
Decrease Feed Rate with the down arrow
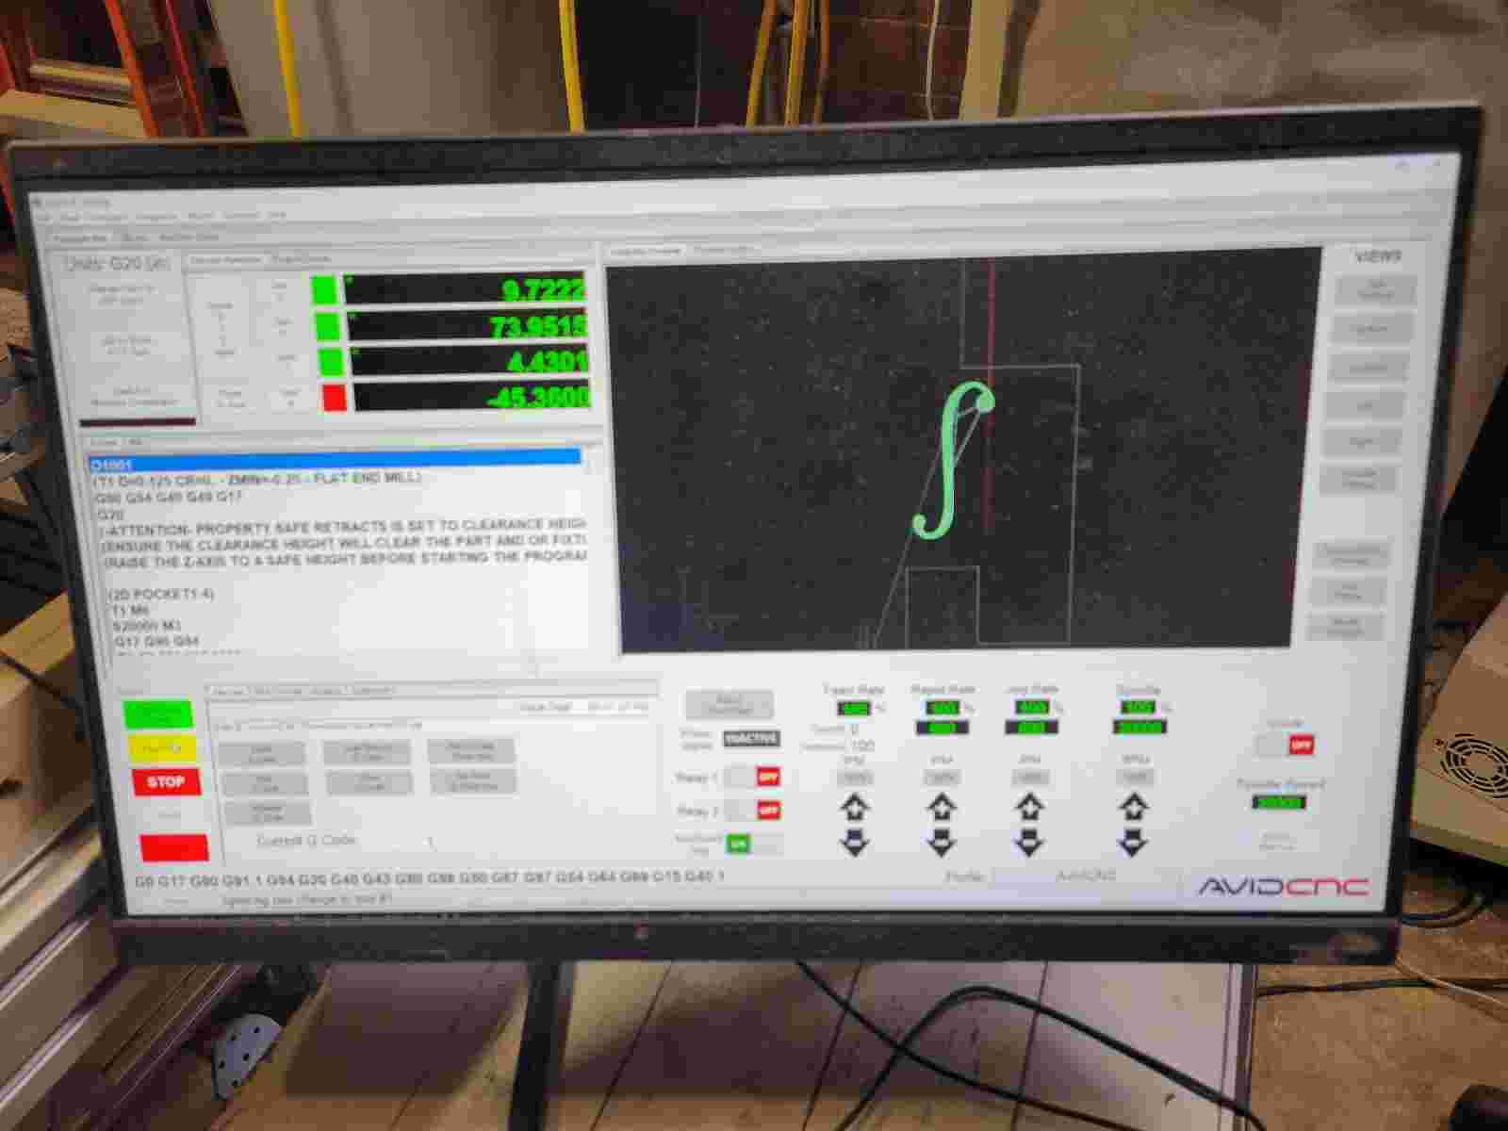tap(855, 842)
